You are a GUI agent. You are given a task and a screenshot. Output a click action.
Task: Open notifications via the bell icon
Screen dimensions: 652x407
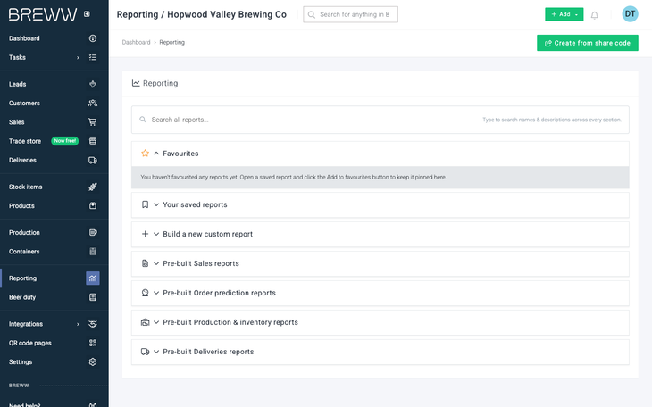click(x=595, y=15)
